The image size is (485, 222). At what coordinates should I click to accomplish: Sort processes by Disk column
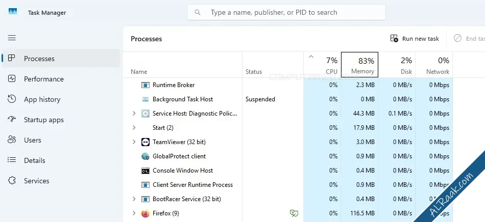pos(397,65)
